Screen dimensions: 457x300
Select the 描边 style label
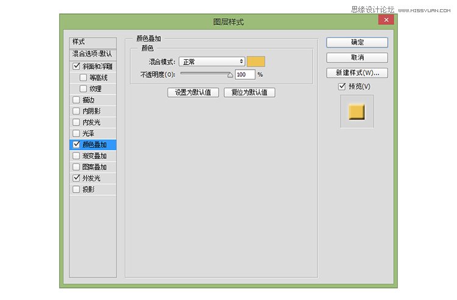coord(88,100)
